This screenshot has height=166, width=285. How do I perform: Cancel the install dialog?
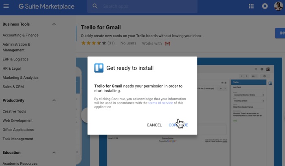pos(154,125)
